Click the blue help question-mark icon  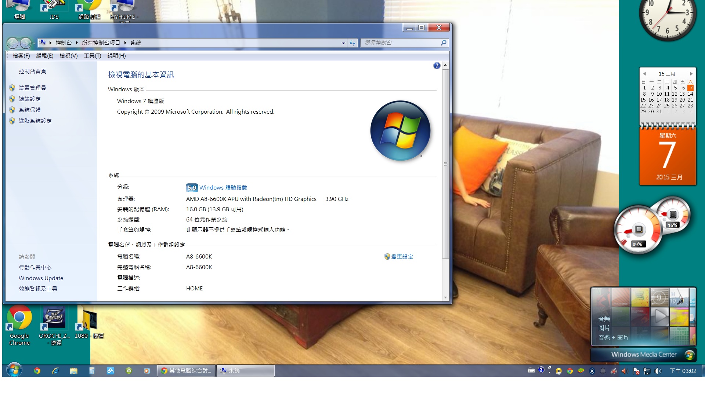(x=437, y=66)
